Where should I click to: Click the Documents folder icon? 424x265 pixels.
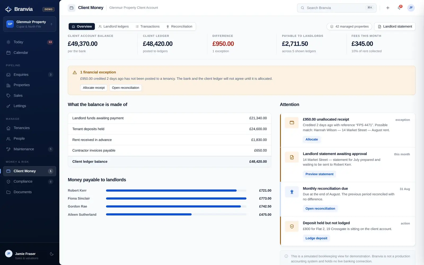click(8, 192)
